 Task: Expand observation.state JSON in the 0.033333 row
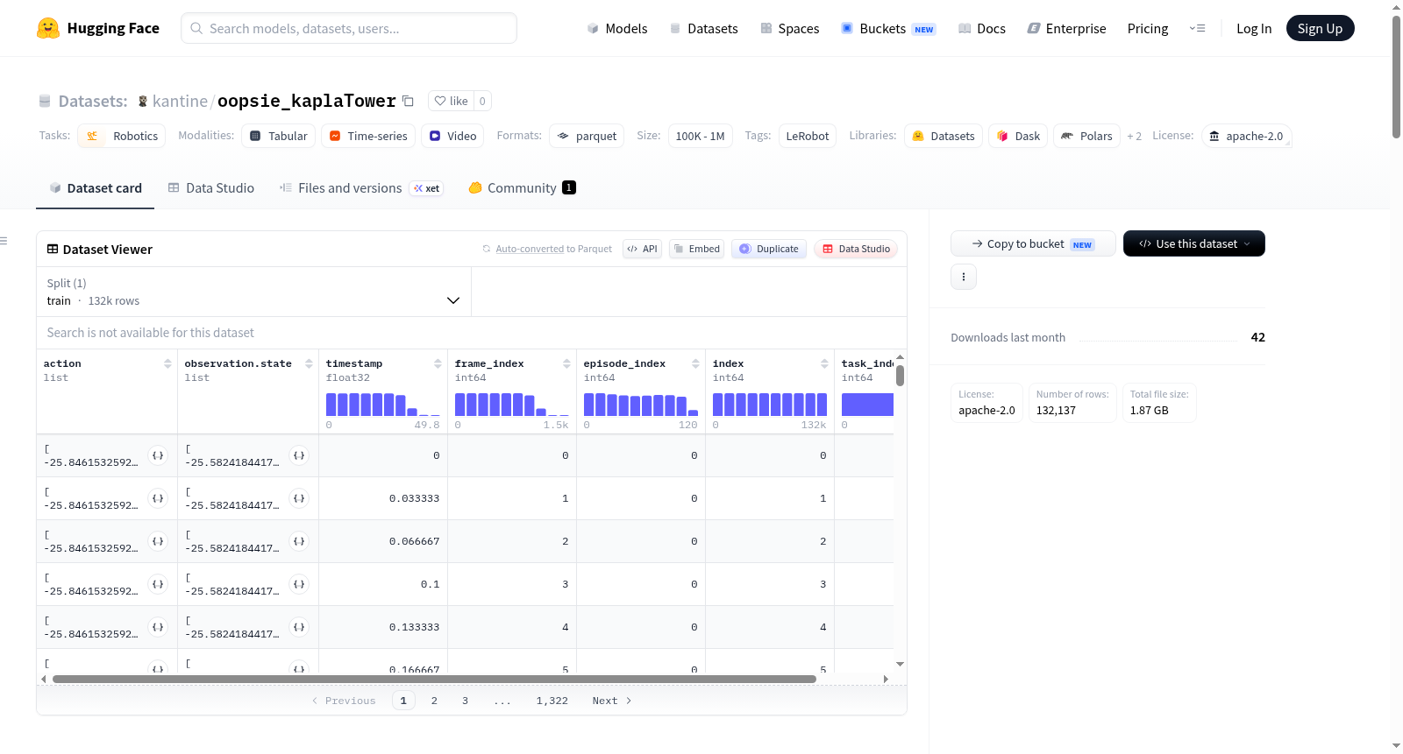(x=299, y=498)
